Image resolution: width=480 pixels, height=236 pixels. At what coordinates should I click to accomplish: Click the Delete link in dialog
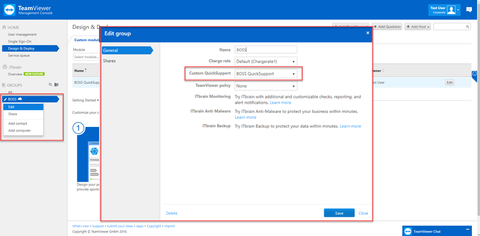click(x=172, y=213)
